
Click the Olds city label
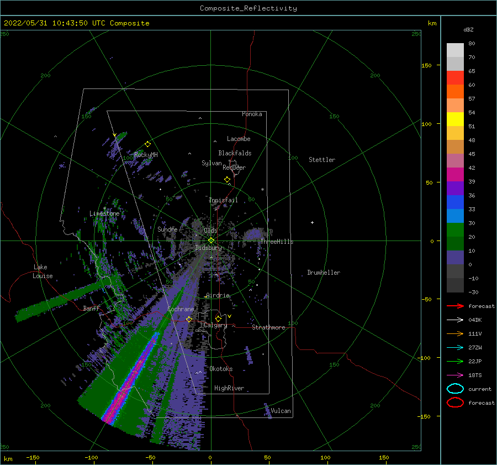(210, 231)
